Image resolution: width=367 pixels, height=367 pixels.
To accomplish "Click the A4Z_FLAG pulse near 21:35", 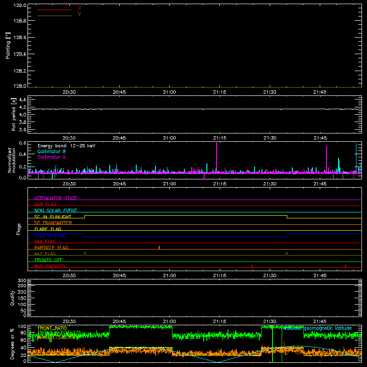I will pyautogui.click(x=287, y=254).
